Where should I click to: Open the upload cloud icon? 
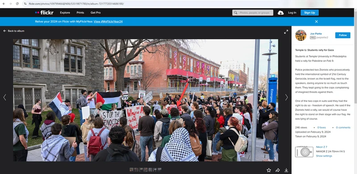[281, 13]
